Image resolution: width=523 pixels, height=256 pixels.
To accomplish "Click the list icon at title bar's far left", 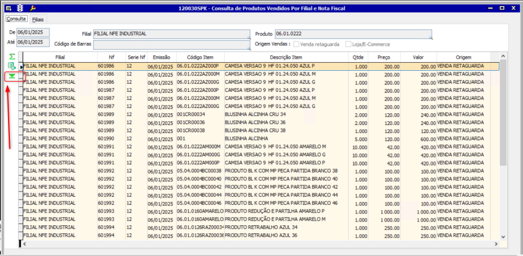I will point(9,8).
